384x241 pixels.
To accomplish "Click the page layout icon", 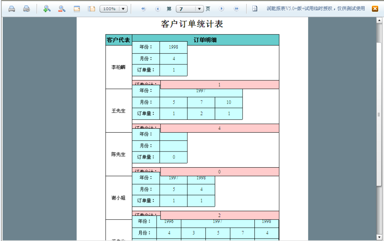I will 91,9.
